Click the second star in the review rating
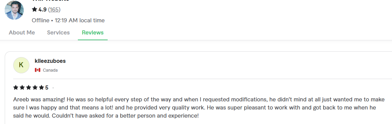This screenshot has width=392, height=124. (22, 87)
